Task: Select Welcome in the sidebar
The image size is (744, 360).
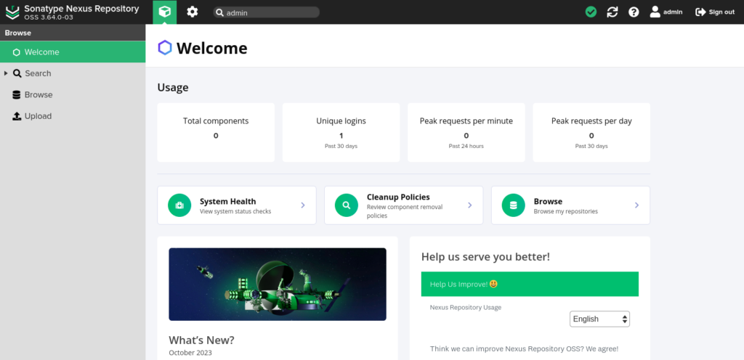Action: coord(73,52)
